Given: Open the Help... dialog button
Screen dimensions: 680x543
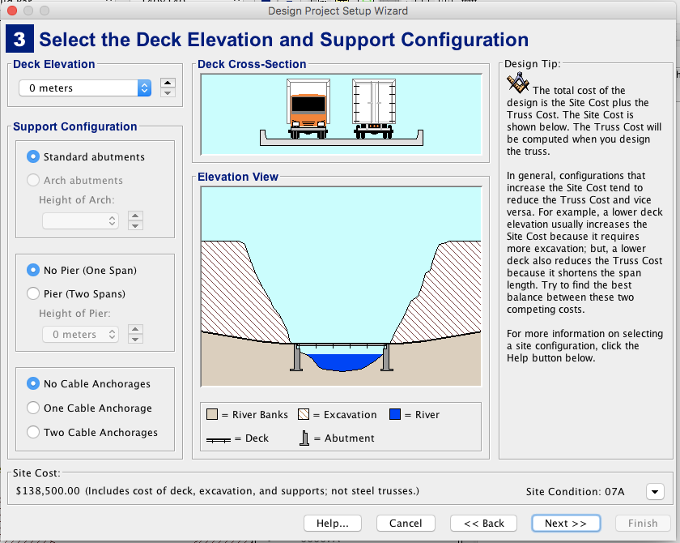Looking at the screenshot, I should (333, 523).
